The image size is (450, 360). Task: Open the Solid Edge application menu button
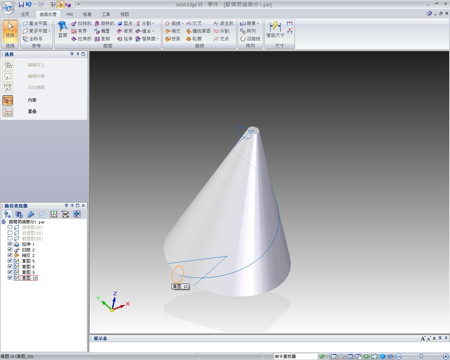click(x=8, y=7)
